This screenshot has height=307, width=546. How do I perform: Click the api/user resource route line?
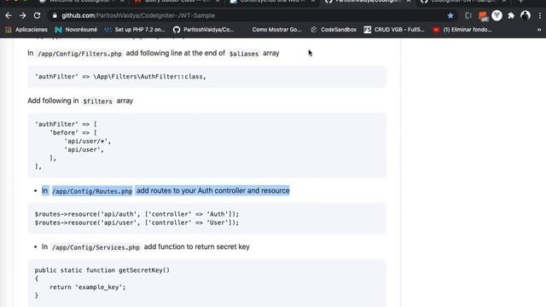[136, 223]
